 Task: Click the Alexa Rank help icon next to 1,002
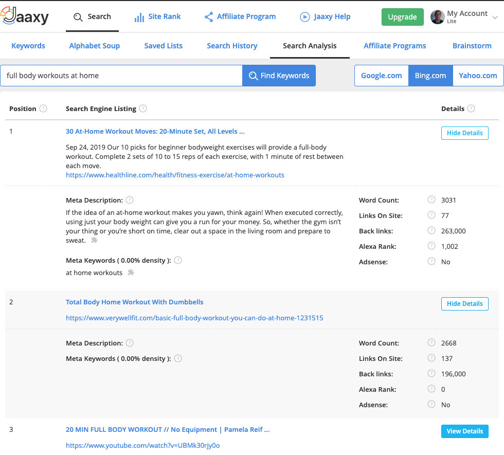pos(431,246)
